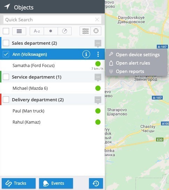The image size is (169, 190).
Task: Open the display settings sliders icon
Action: 85,31
